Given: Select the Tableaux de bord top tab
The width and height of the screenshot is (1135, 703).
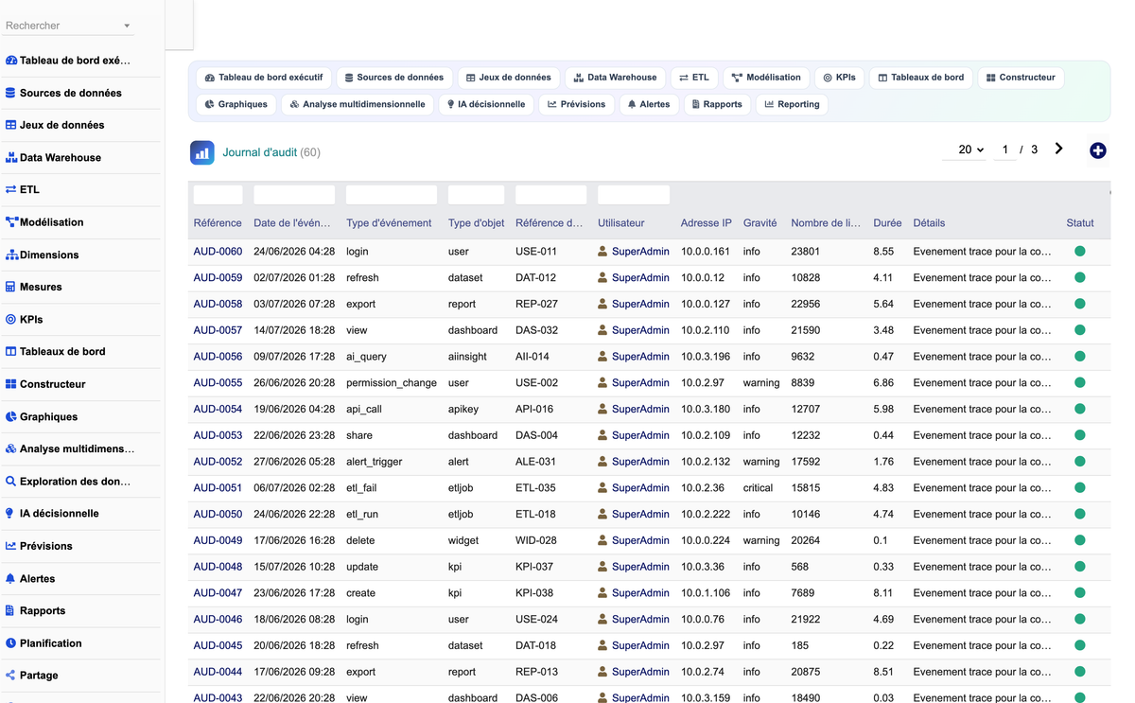Looking at the screenshot, I should pyautogui.click(x=921, y=78).
